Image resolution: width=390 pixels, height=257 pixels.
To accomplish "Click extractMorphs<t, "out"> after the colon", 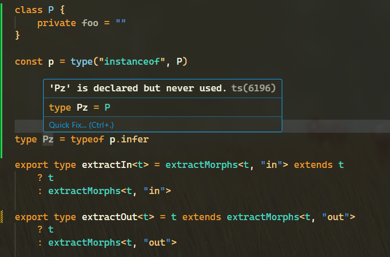I will point(112,243).
